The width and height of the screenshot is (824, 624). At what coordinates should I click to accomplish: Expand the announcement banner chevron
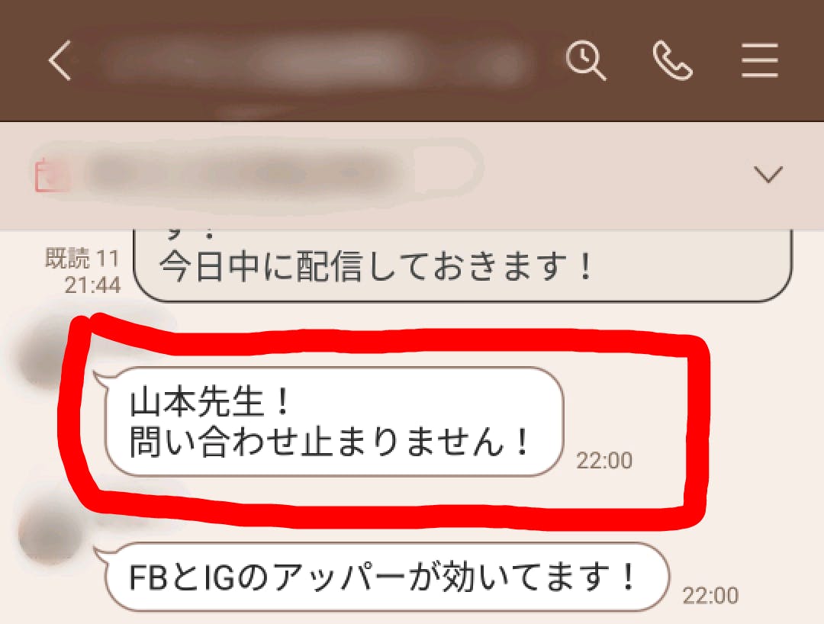point(768,174)
